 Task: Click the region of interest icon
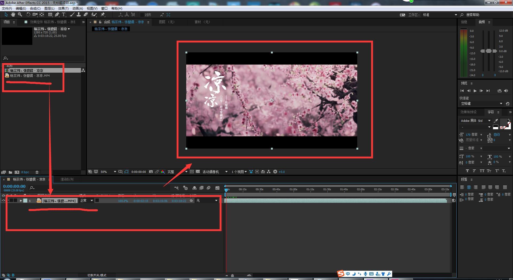(192, 172)
